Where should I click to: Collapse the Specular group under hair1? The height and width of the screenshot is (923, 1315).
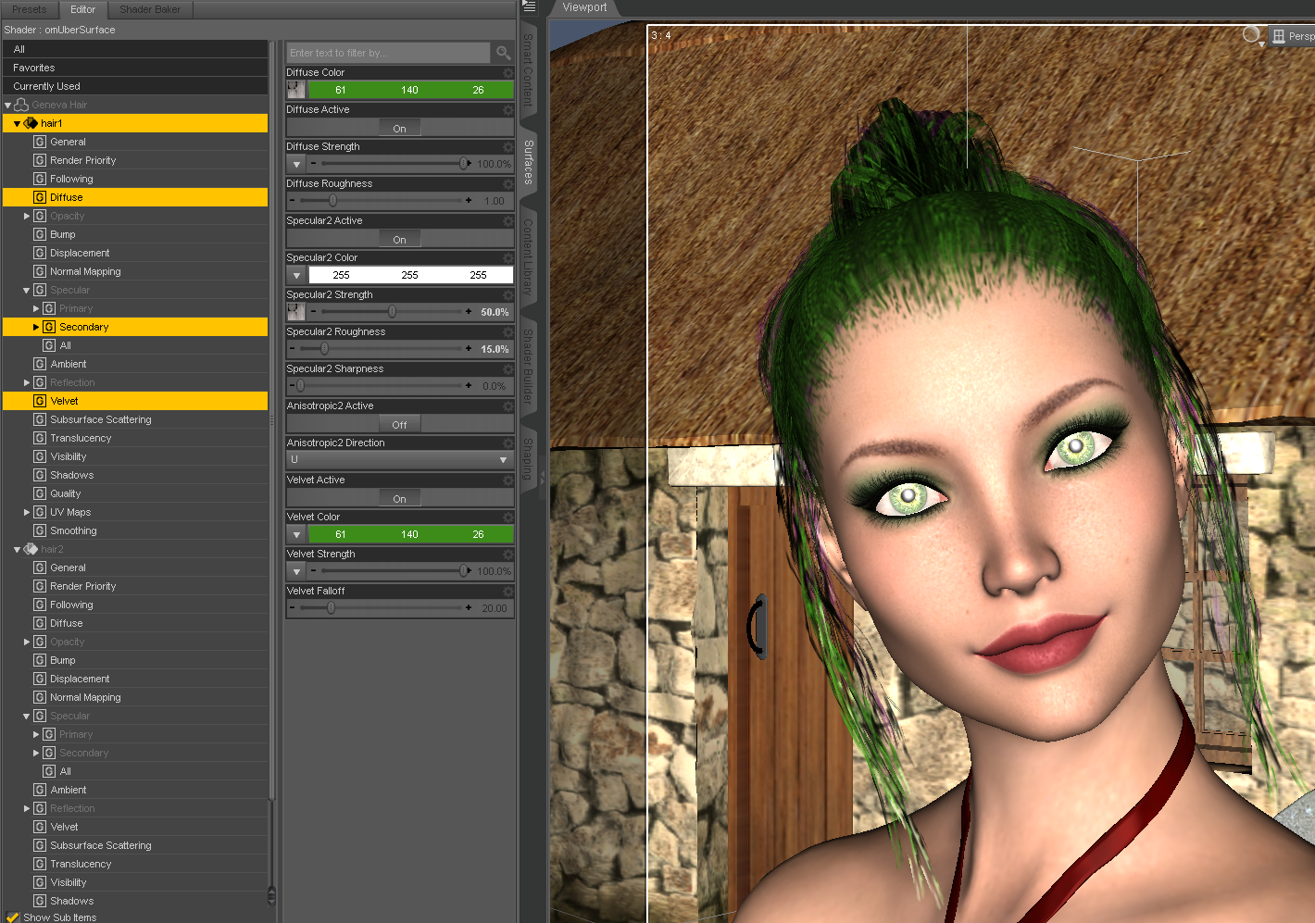(27, 291)
